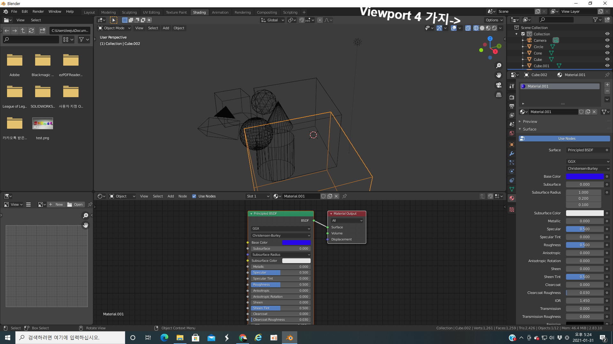Uncheck Use Nodes checkbox in node editor

[x=194, y=196]
